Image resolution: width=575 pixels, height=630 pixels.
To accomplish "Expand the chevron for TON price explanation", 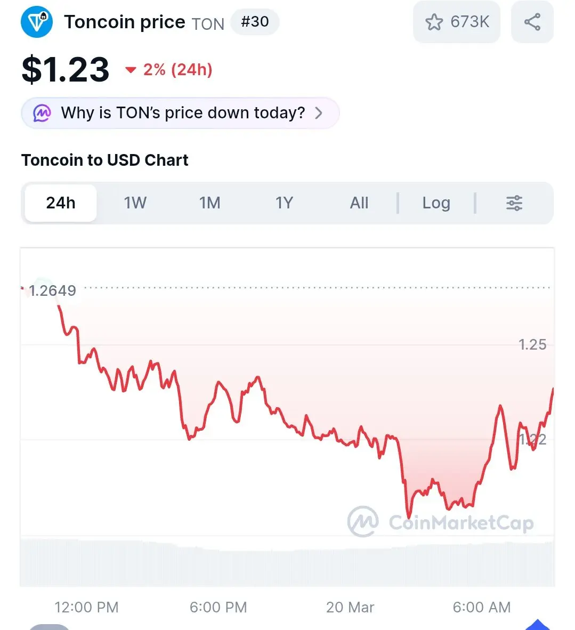I will [x=319, y=113].
